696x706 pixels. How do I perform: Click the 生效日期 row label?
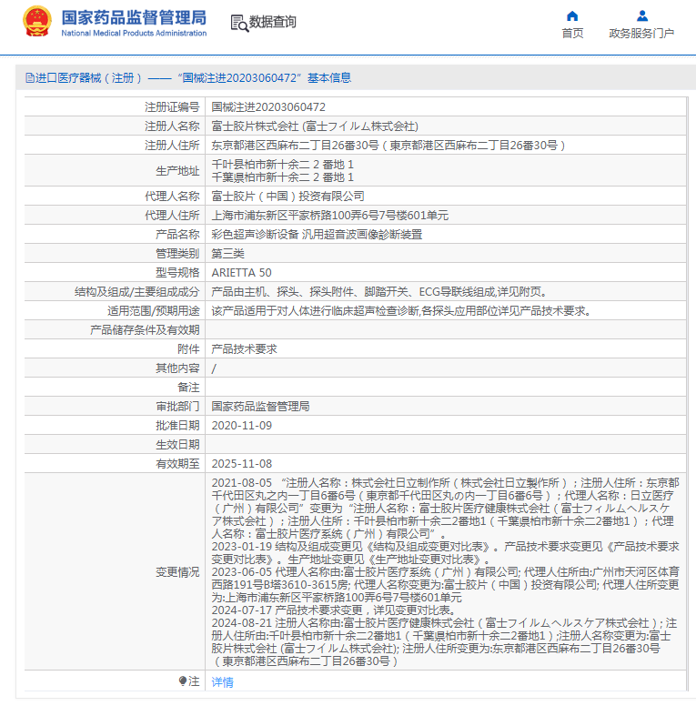tap(177, 444)
